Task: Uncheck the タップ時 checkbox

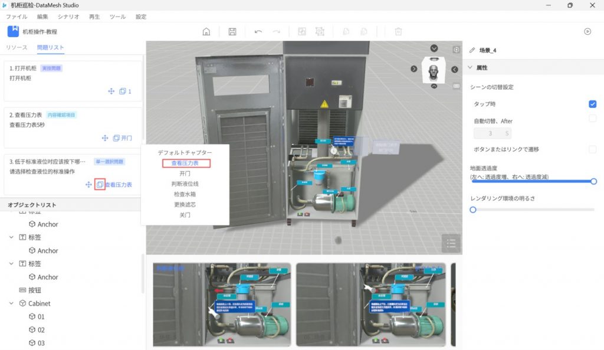Action: pos(592,104)
